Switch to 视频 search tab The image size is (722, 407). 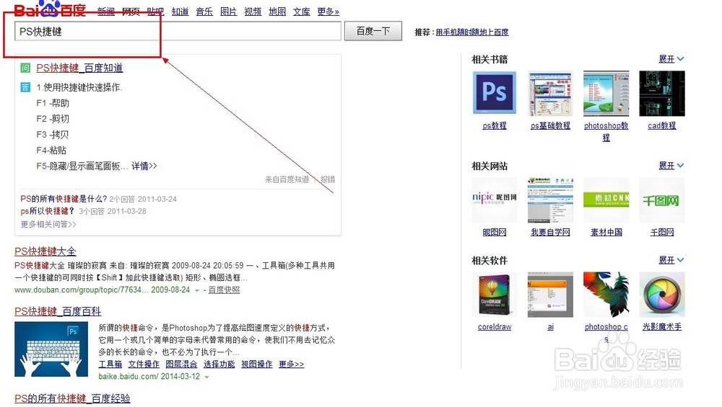[x=253, y=12]
